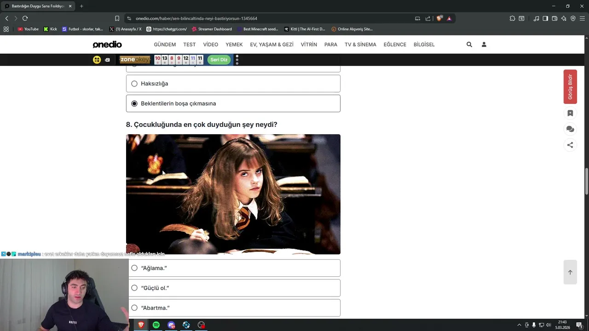589x331 pixels.
Task: Open Best Minecraft seed bookmark
Action: 258,29
